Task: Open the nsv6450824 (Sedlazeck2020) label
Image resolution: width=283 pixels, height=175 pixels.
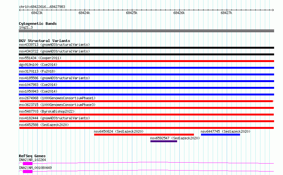Action: point(119,131)
